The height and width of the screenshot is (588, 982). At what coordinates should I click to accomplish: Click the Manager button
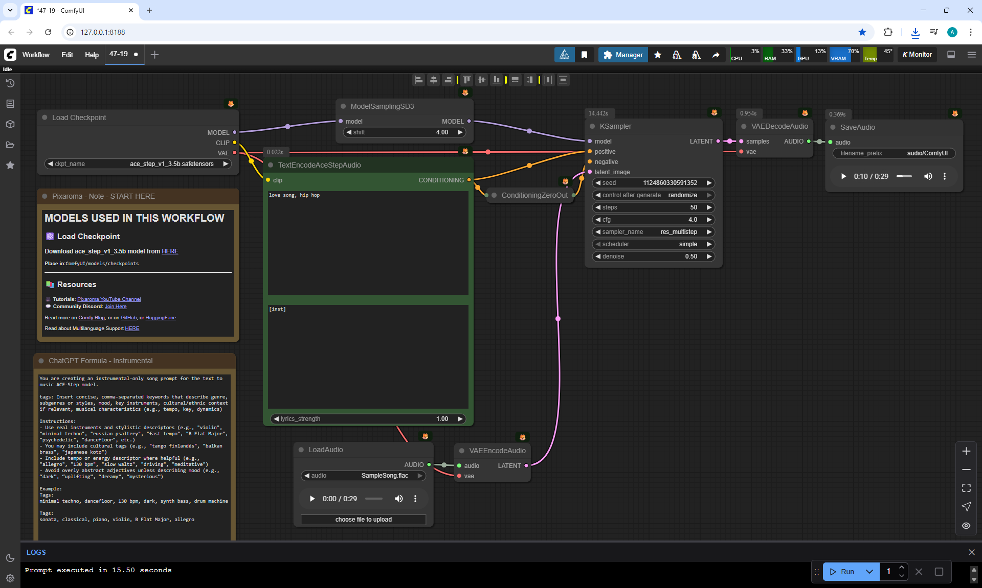(x=623, y=55)
